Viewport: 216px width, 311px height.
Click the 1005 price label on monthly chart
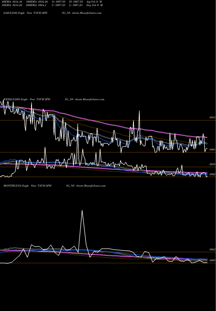point(212,260)
